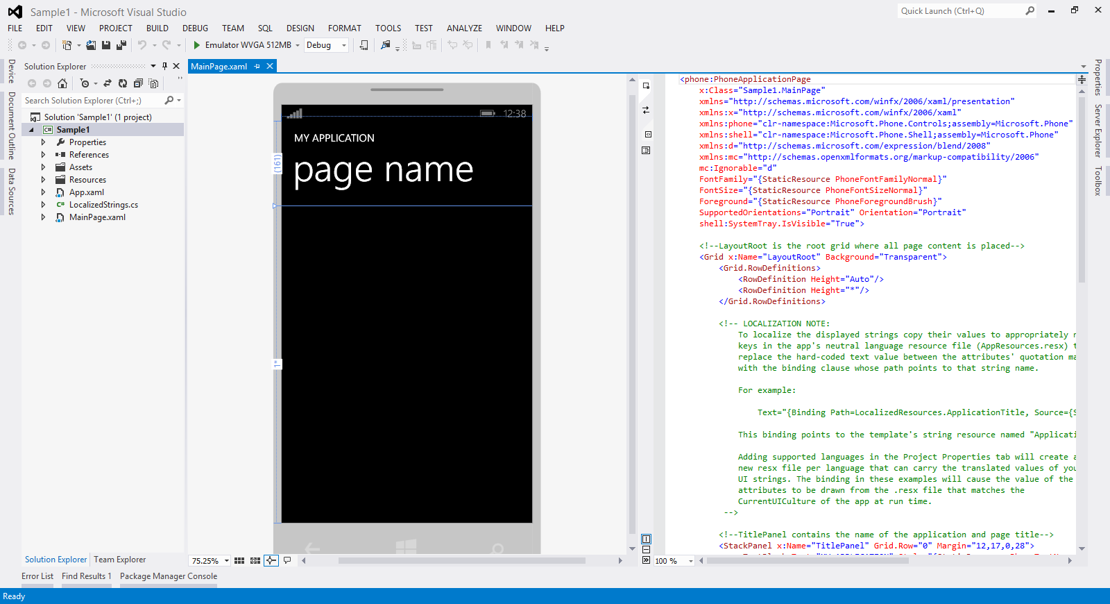Open the Server Explorer side tab
Image resolution: width=1110 pixels, height=604 pixels.
(1098, 131)
